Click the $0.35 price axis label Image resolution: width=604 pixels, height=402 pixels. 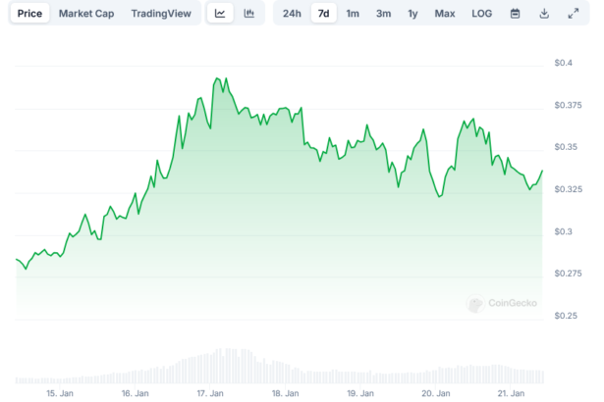[x=567, y=147]
